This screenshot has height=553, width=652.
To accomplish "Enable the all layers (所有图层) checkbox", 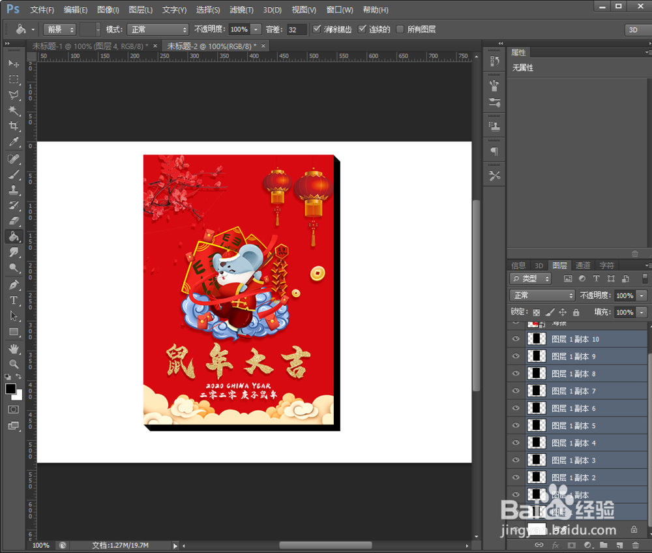I will [x=400, y=29].
